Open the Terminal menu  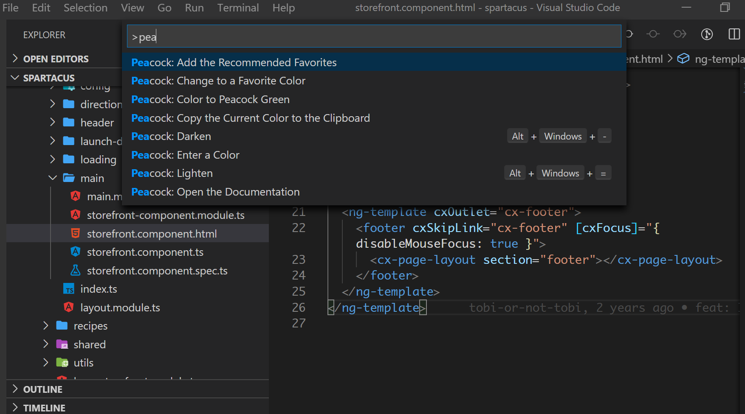238,7
